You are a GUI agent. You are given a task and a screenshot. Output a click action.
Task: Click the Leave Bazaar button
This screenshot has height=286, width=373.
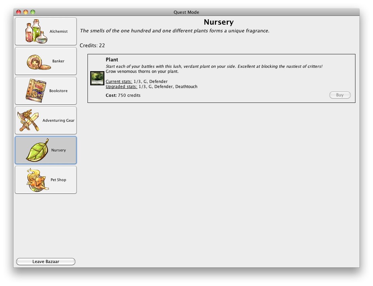46,262
